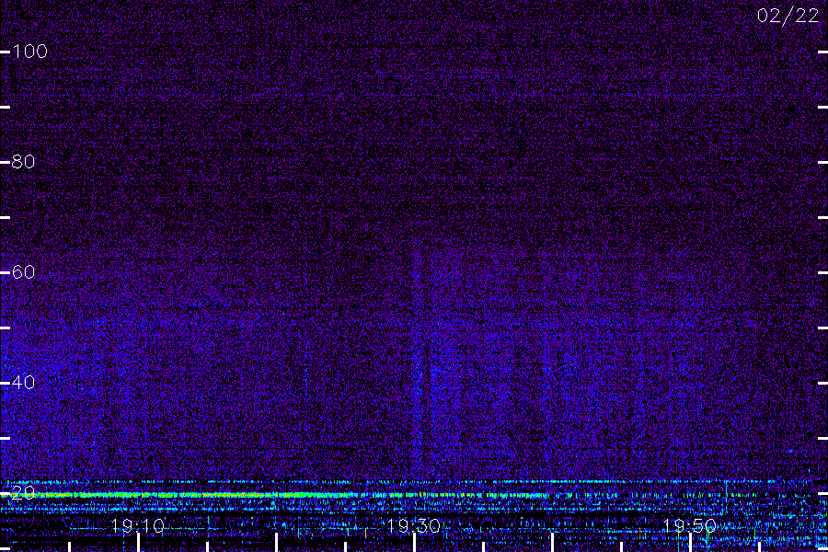Click the 100 frequency axis label

pyautogui.click(x=29, y=52)
